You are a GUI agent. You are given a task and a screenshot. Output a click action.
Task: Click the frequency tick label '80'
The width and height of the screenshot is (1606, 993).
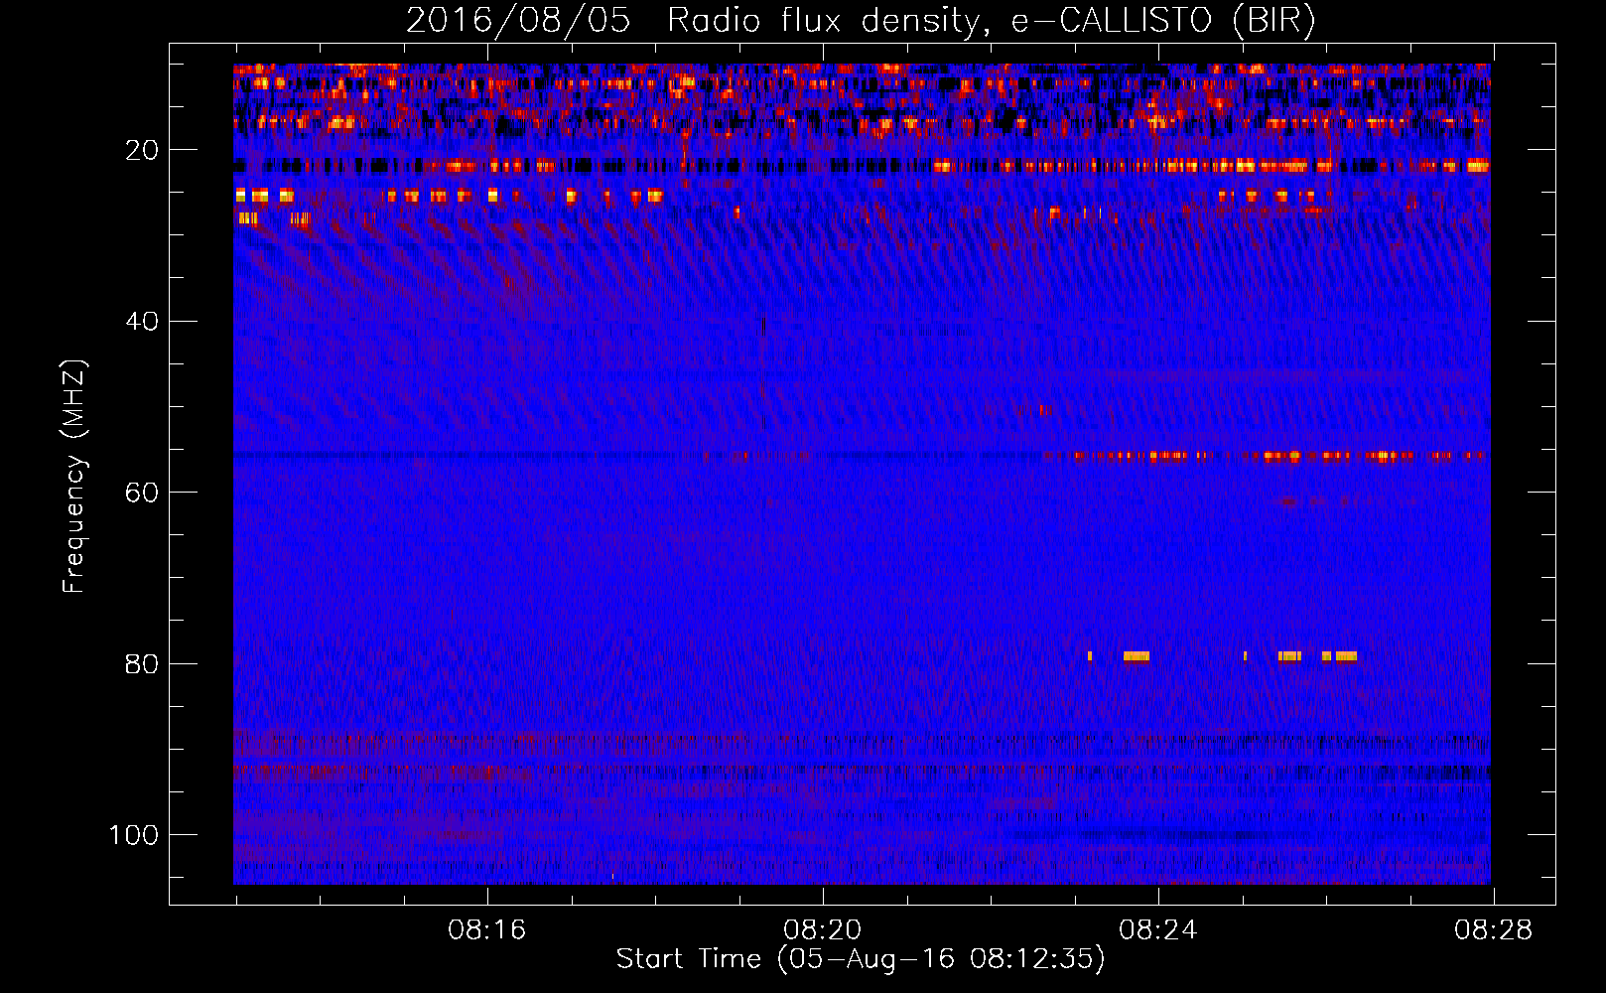point(142,663)
